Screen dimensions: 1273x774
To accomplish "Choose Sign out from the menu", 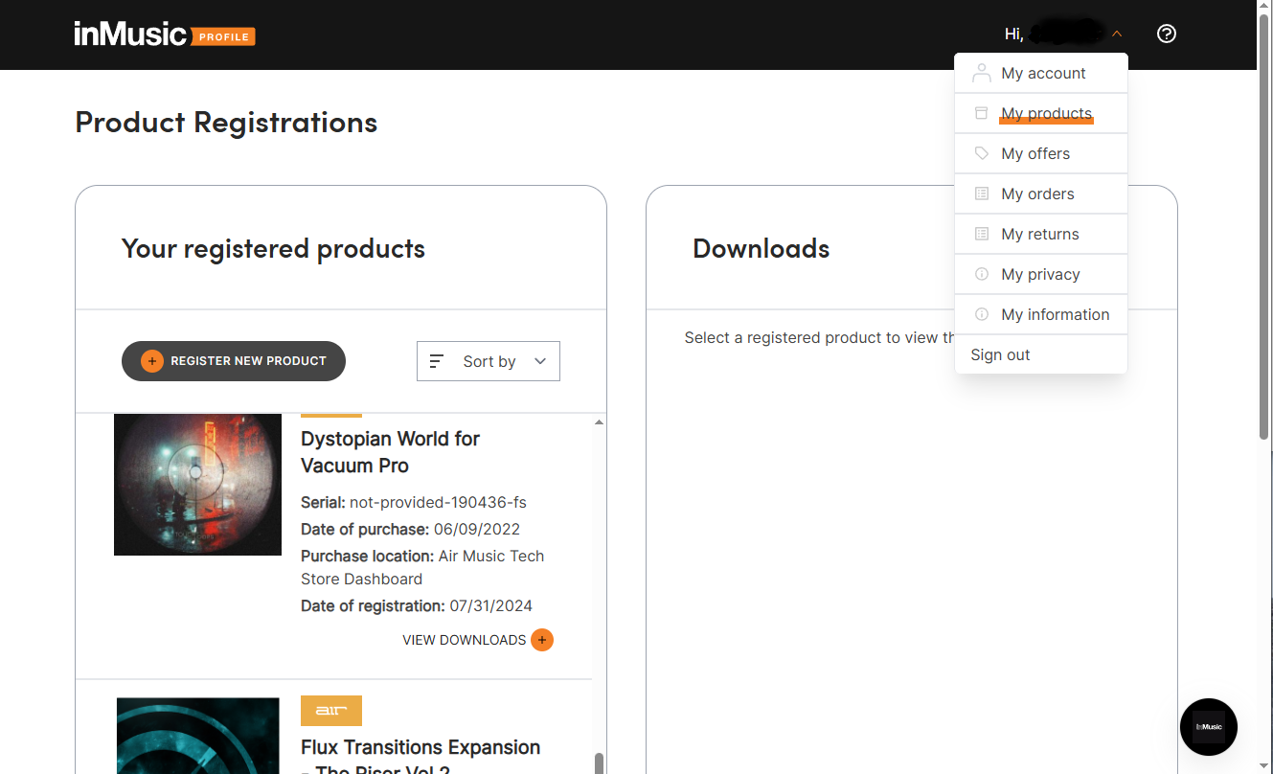I will (1000, 354).
